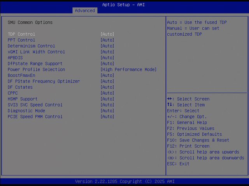Click the 'F12: Print Screen' hint
The width and height of the screenshot is (249, 186).
[x=188, y=146]
